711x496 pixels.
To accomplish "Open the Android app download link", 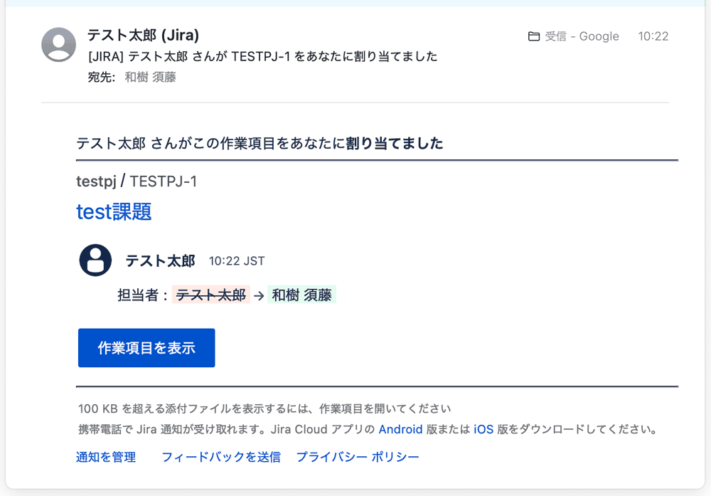I will (x=400, y=429).
